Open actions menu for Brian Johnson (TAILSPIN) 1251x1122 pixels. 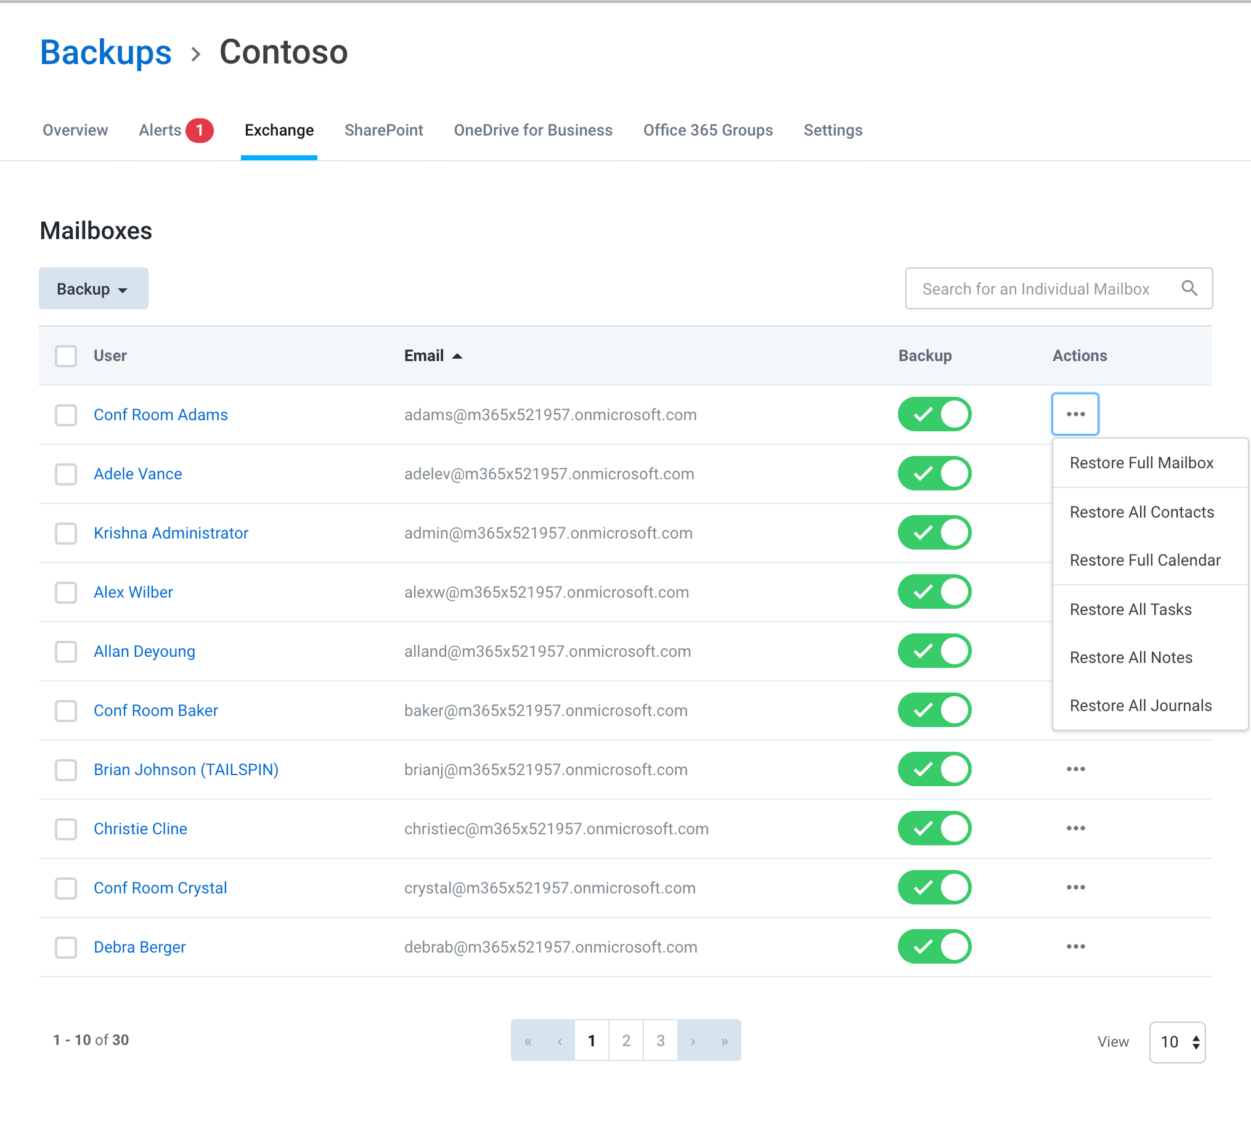pyautogui.click(x=1075, y=769)
